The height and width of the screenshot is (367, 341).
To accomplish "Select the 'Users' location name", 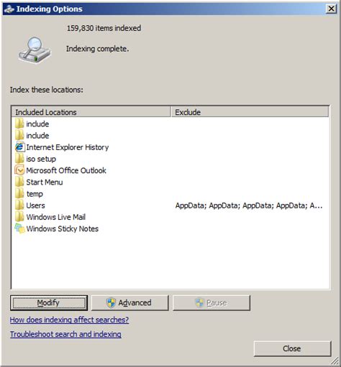I will click(x=35, y=205).
